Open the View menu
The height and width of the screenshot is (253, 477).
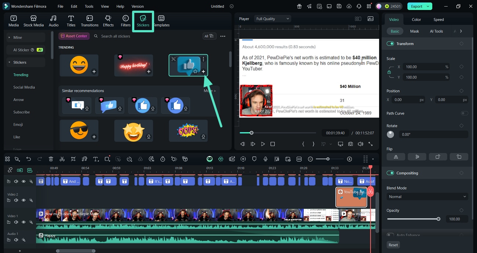coord(105,6)
